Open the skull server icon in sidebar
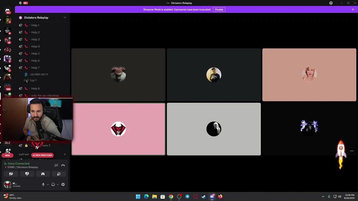Screen dimensions: 358x201 pyautogui.click(x=8, y=151)
